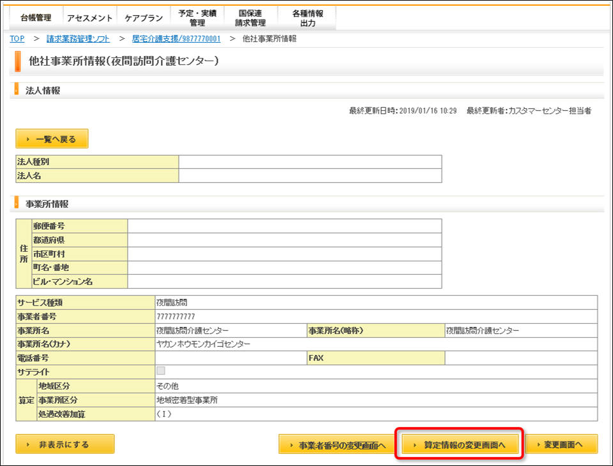Click the 都道府県 label cell

click(79, 240)
